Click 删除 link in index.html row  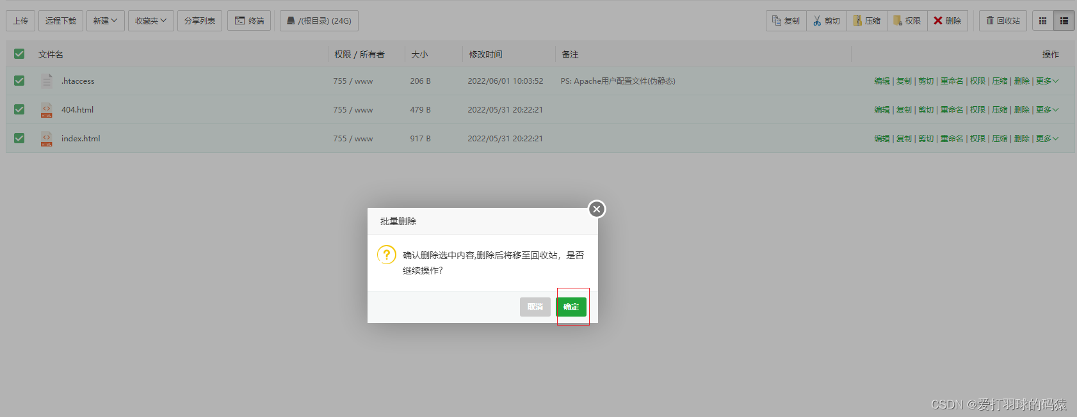coord(1022,139)
